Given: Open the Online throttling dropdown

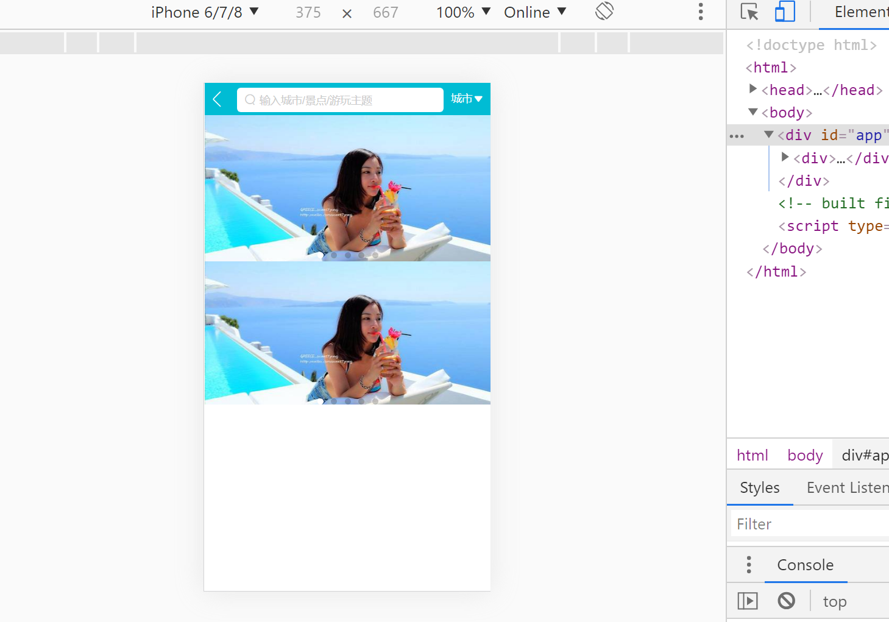Looking at the screenshot, I should 535,12.
